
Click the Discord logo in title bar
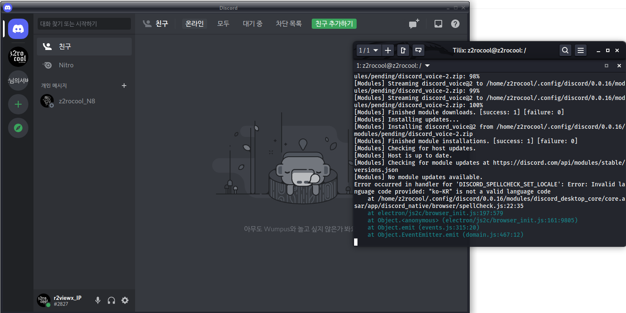pos(8,8)
